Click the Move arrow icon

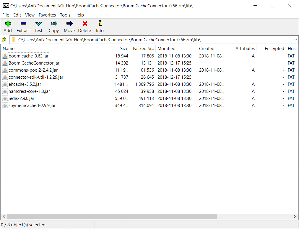69,24
